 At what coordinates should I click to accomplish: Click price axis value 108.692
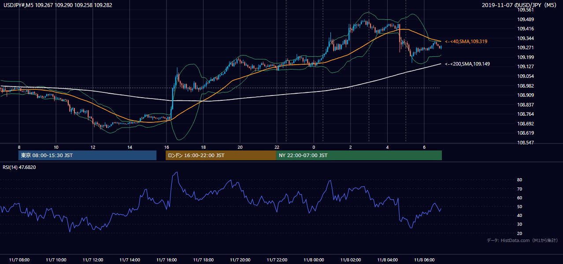click(525, 124)
